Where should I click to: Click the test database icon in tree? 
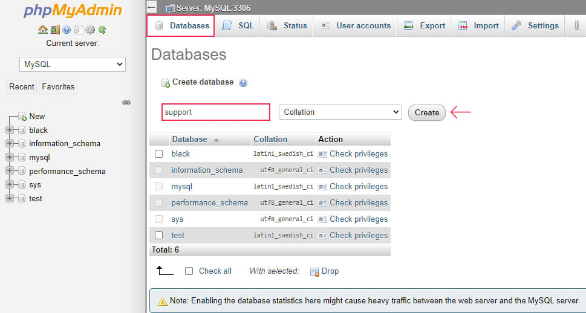(22, 198)
